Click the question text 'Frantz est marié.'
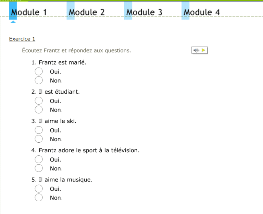This screenshot has width=263, height=214. pos(62,62)
